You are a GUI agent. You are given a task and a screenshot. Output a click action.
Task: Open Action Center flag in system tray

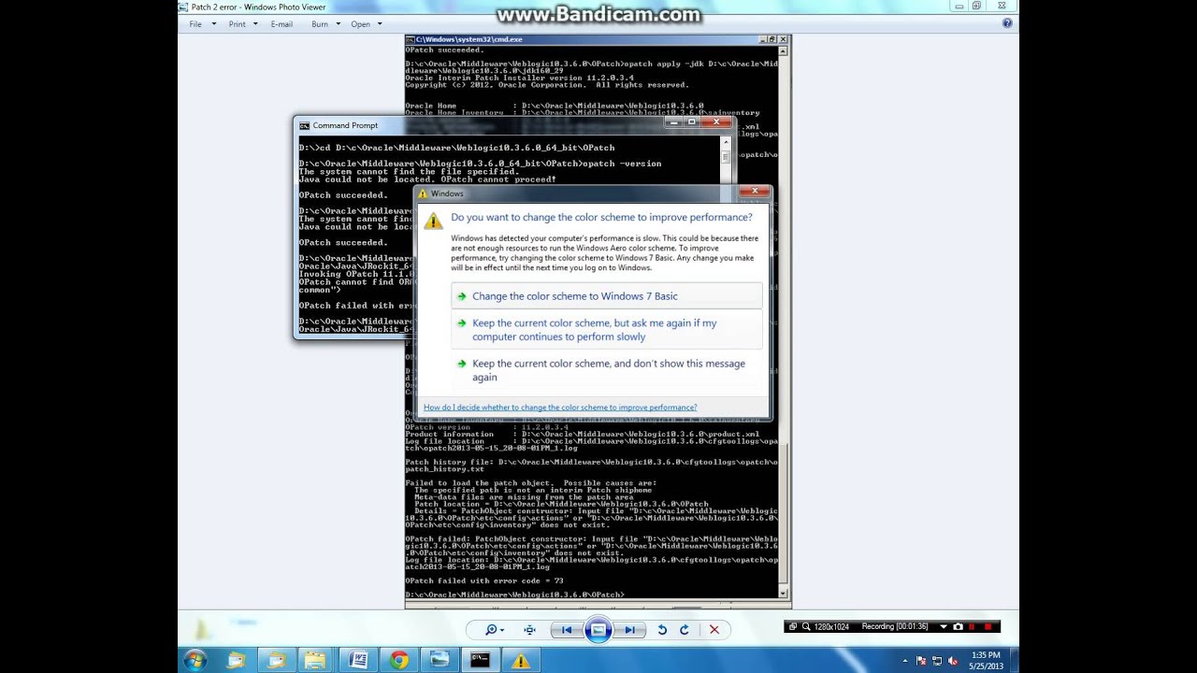coord(922,661)
